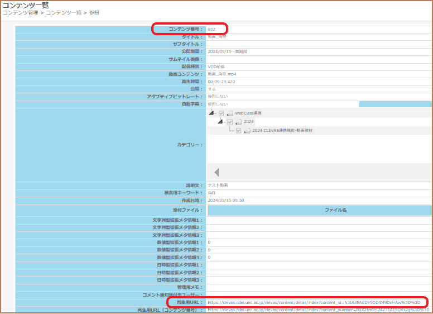Click the ファイル名 column header

pos(336,210)
